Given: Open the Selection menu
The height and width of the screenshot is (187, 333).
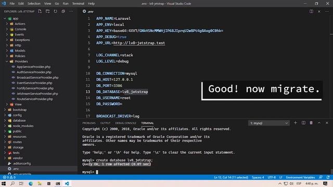Looking at the screenshot, I should 34,4.
